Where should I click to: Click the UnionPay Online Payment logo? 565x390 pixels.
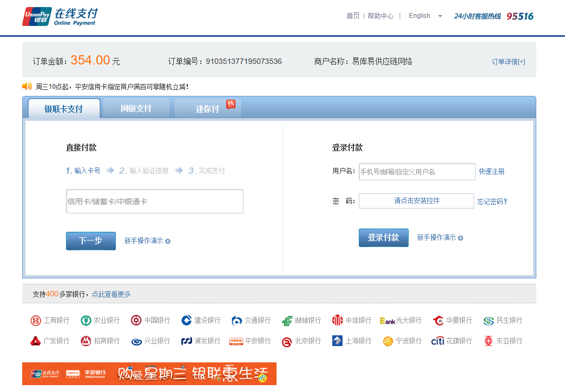[60, 17]
